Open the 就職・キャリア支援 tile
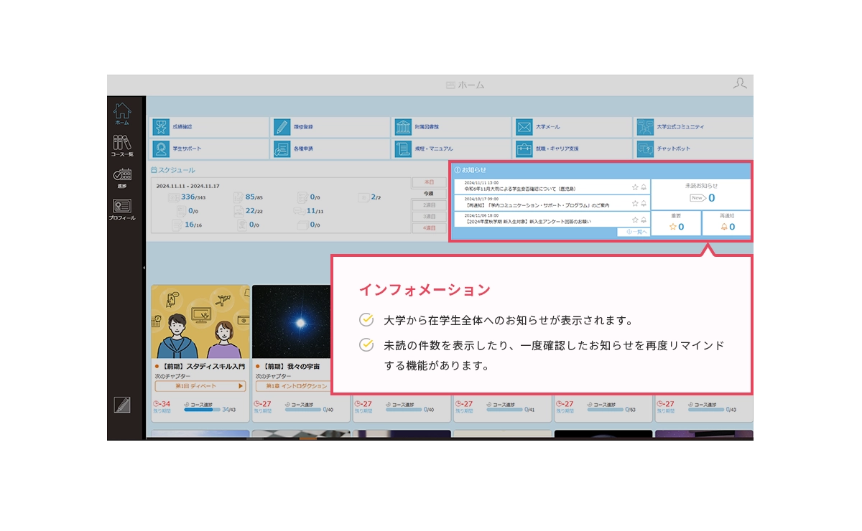The height and width of the screenshot is (531, 862). tap(572, 149)
